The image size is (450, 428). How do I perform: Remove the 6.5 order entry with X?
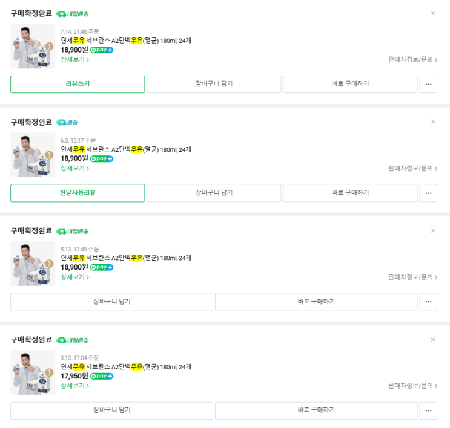pos(433,122)
